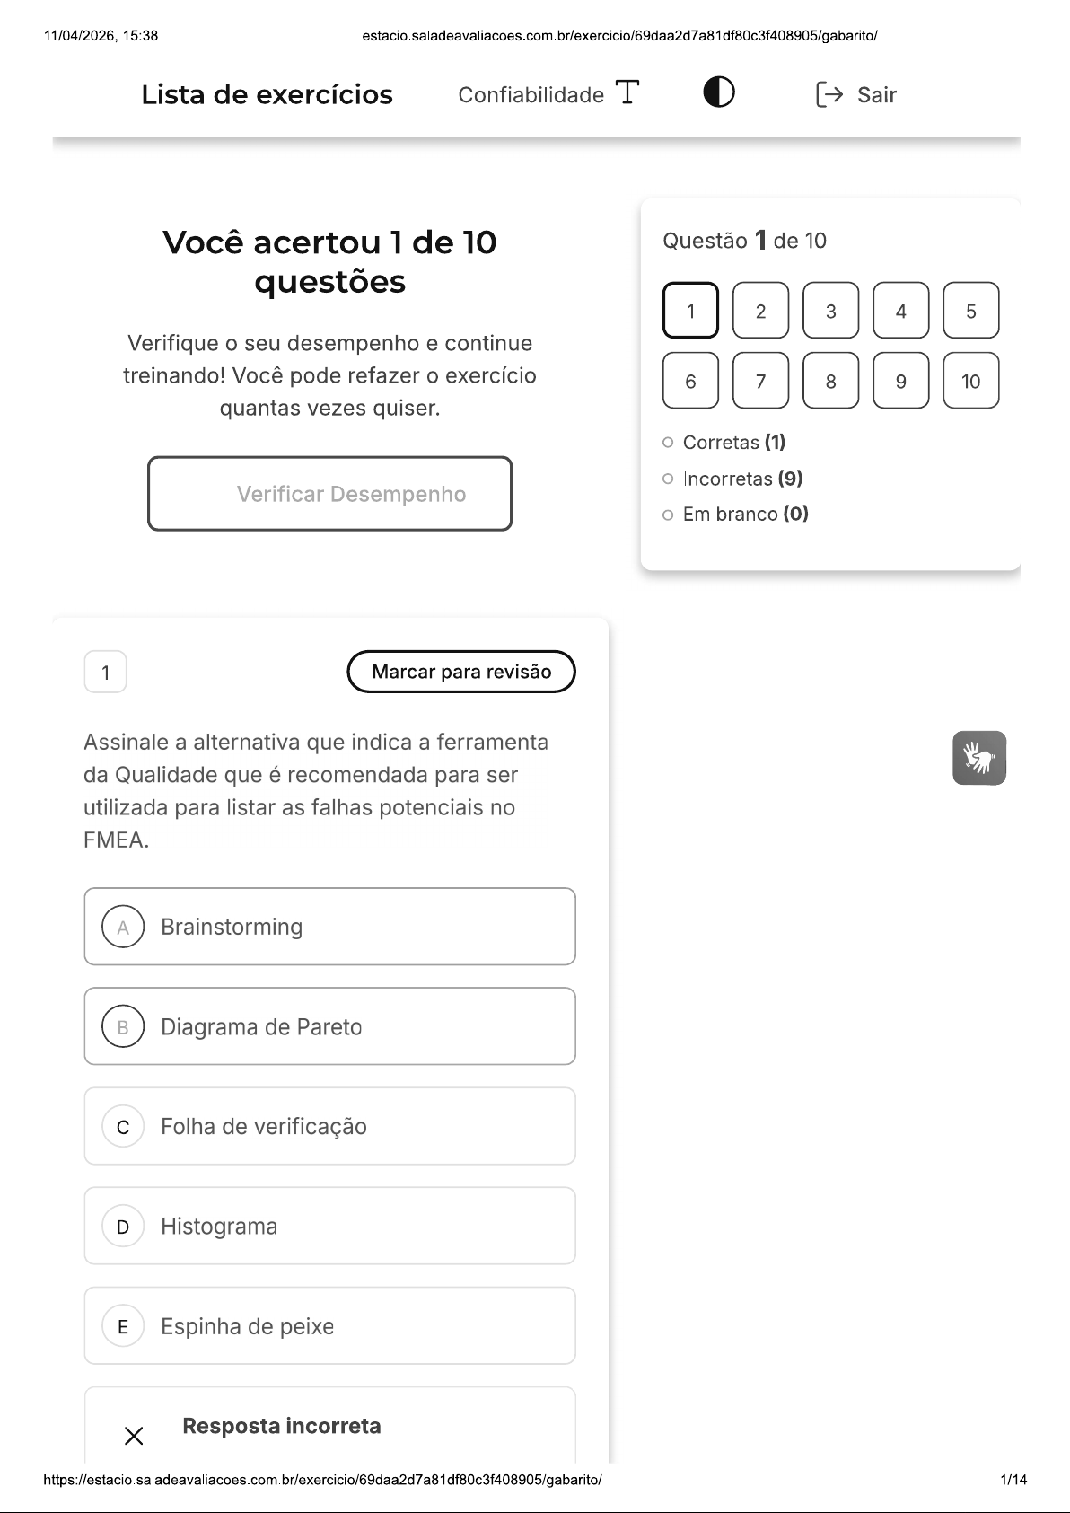Show Incorretas (9) questions
Viewport: 1070px width, 1513px height.
(x=741, y=479)
